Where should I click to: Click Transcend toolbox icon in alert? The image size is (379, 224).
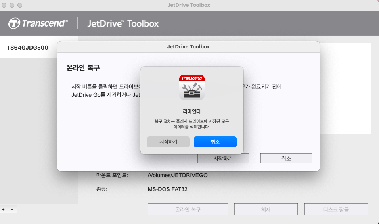tap(191, 87)
